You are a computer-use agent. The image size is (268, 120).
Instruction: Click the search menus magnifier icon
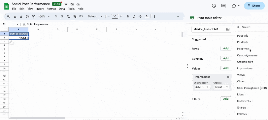point(8,16)
